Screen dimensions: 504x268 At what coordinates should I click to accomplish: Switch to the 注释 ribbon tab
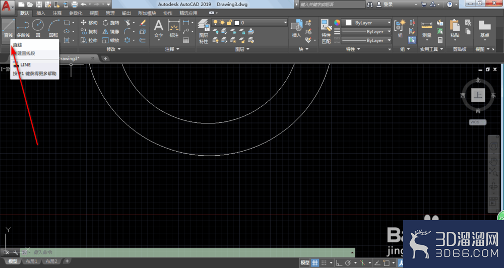coord(57,13)
